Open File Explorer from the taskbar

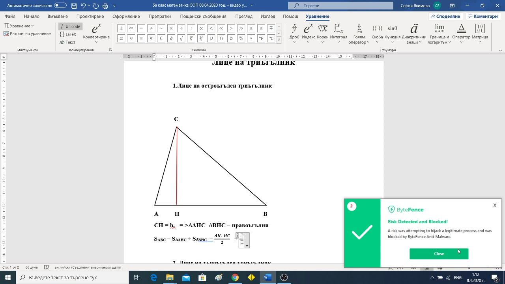[x=170, y=277]
